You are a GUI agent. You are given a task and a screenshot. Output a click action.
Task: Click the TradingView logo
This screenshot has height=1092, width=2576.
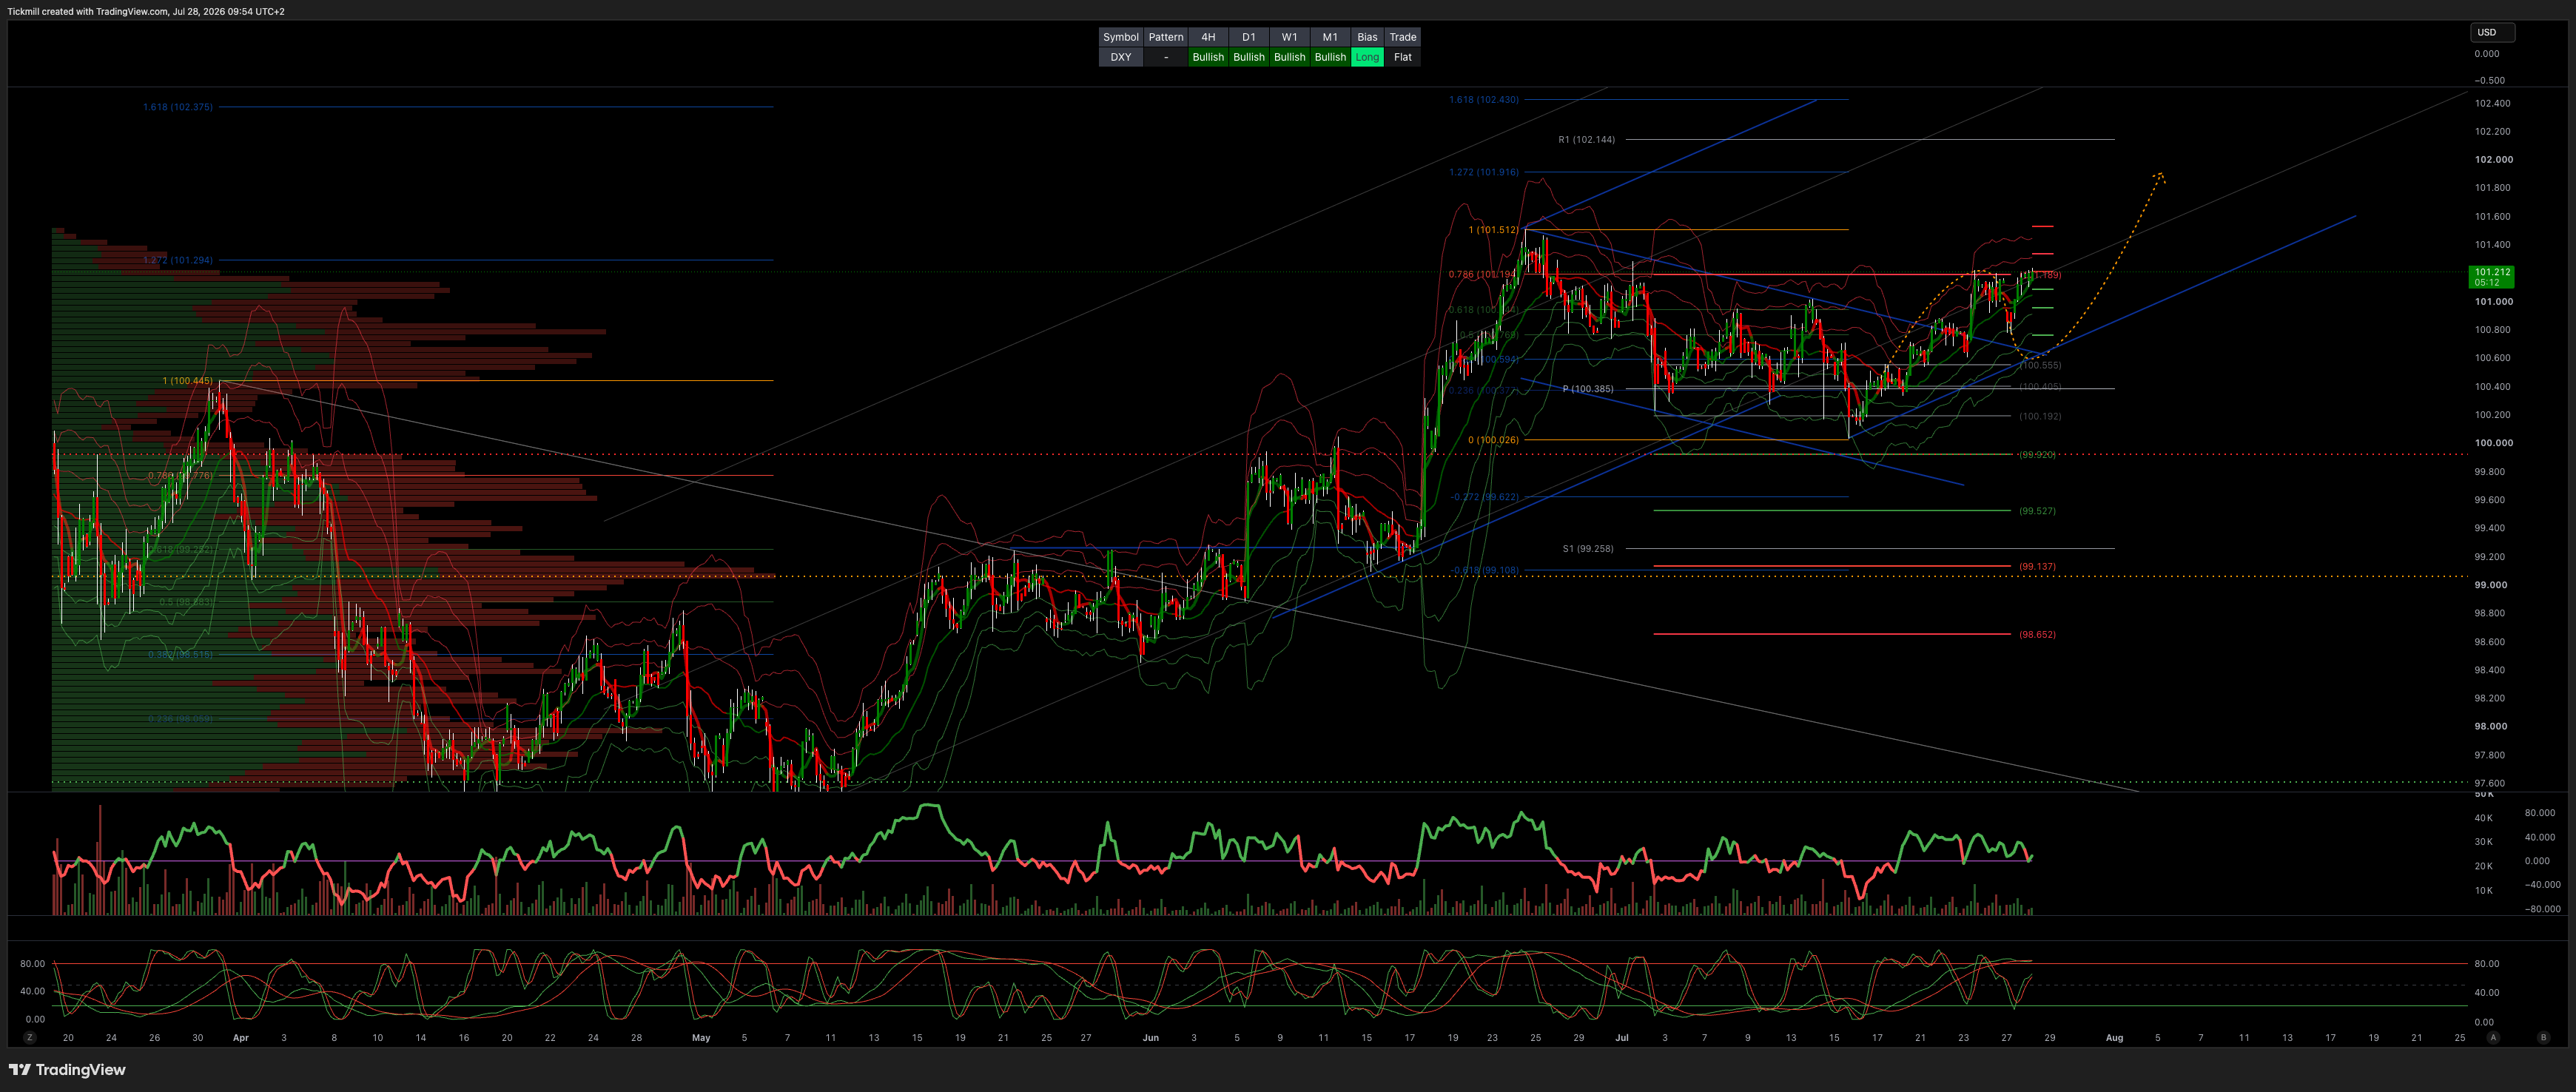[x=68, y=1069]
